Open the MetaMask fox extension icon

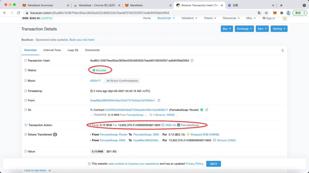coord(275,13)
